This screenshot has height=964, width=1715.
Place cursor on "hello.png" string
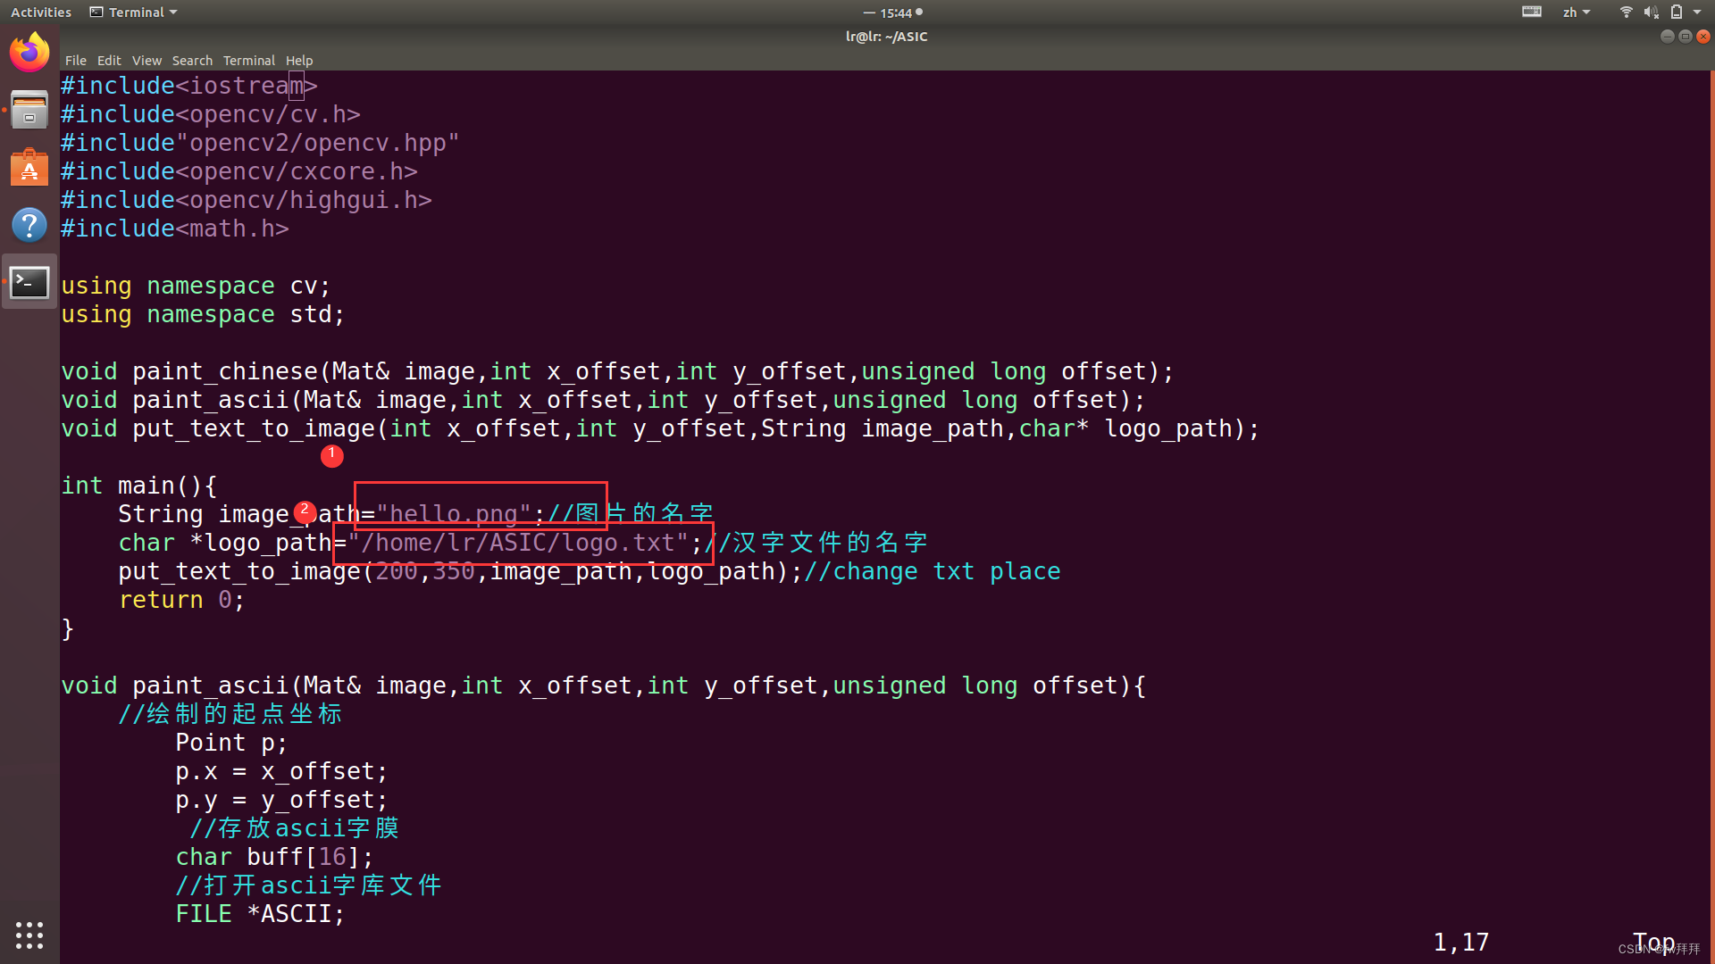point(454,514)
